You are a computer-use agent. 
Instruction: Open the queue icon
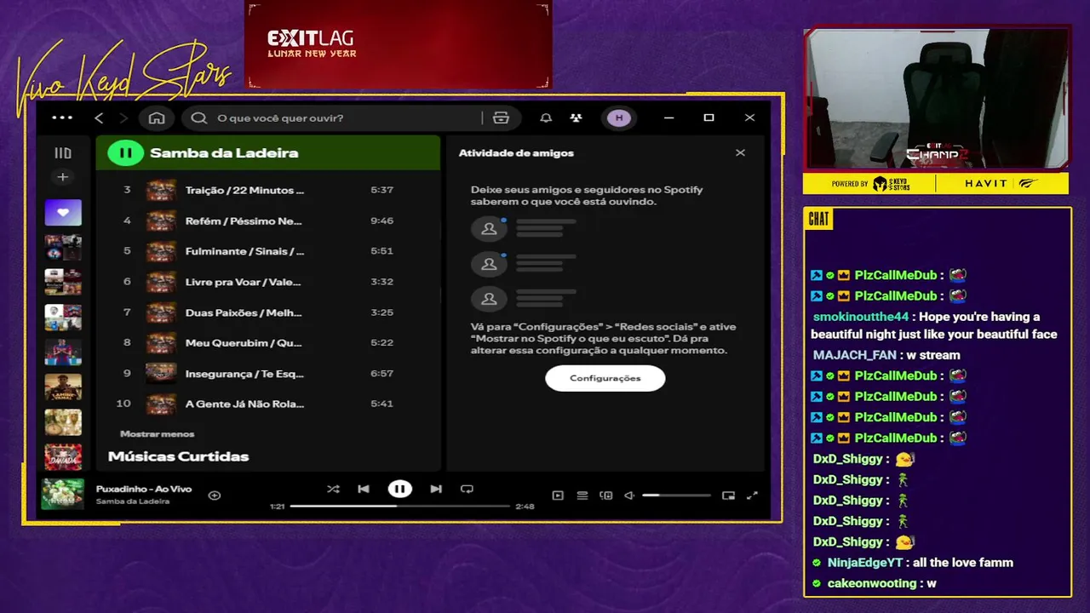582,496
